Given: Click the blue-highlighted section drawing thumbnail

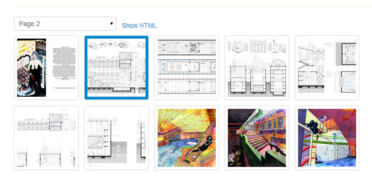Looking at the screenshot, I should (116, 67).
